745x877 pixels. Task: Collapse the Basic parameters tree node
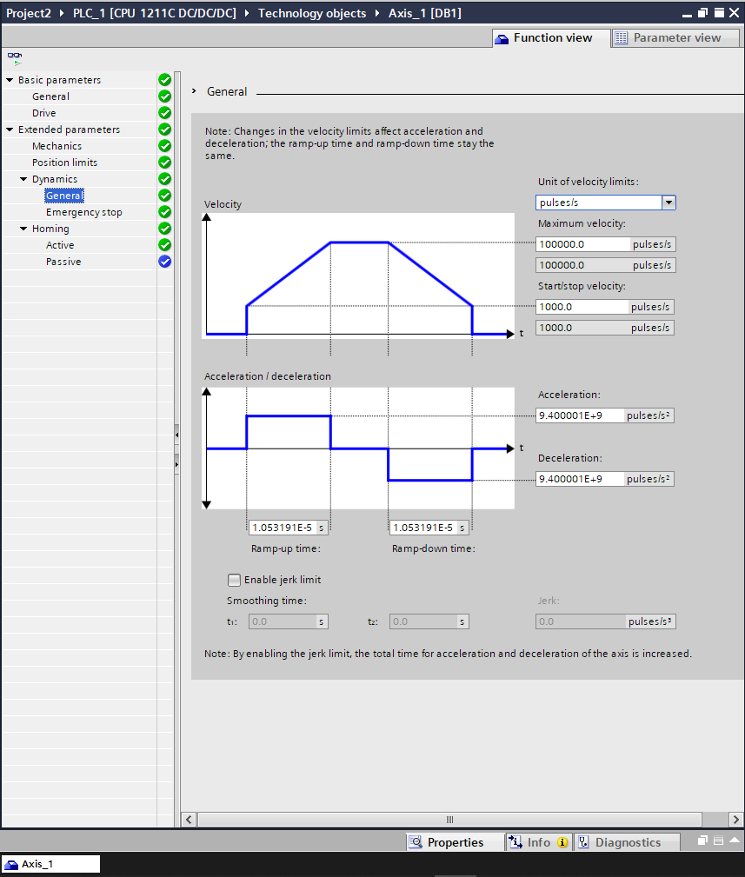(10, 80)
